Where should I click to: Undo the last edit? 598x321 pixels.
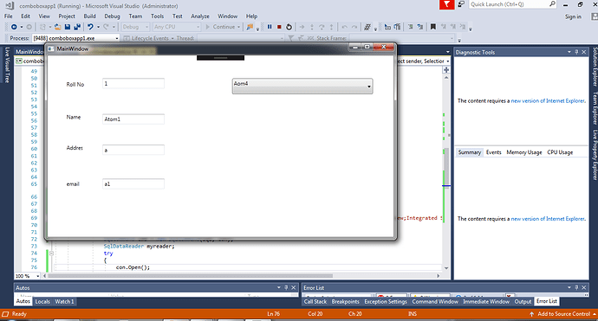coord(90,27)
